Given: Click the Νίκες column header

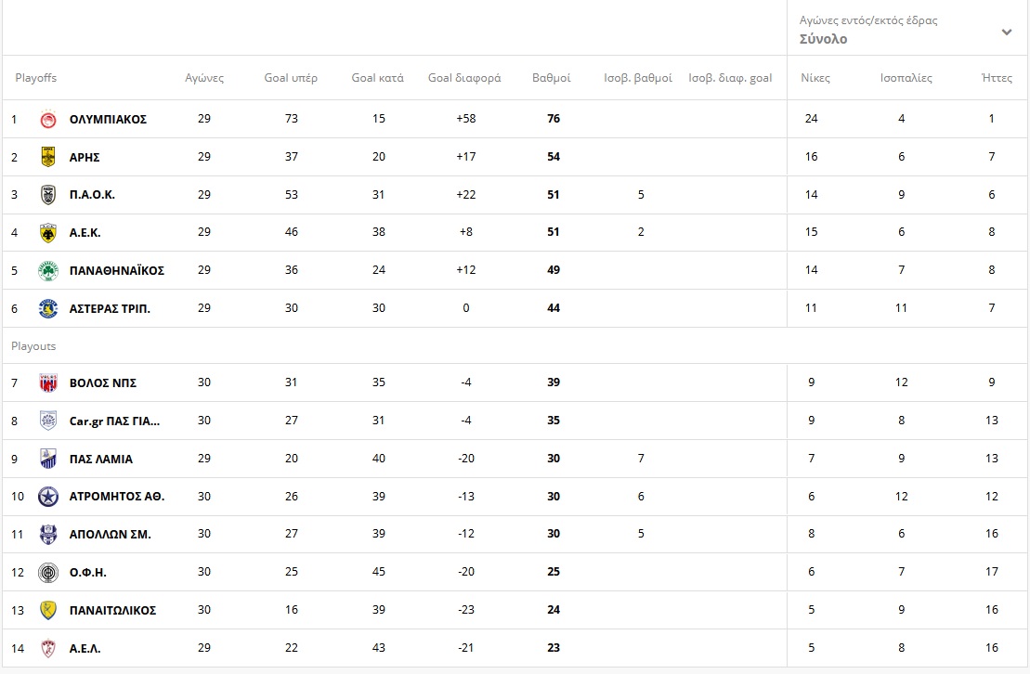Looking at the screenshot, I should (x=815, y=78).
